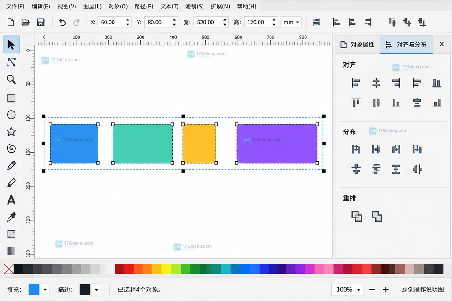The image size is (452, 302).
Task: Decrease the height value stepper
Action: point(274,25)
